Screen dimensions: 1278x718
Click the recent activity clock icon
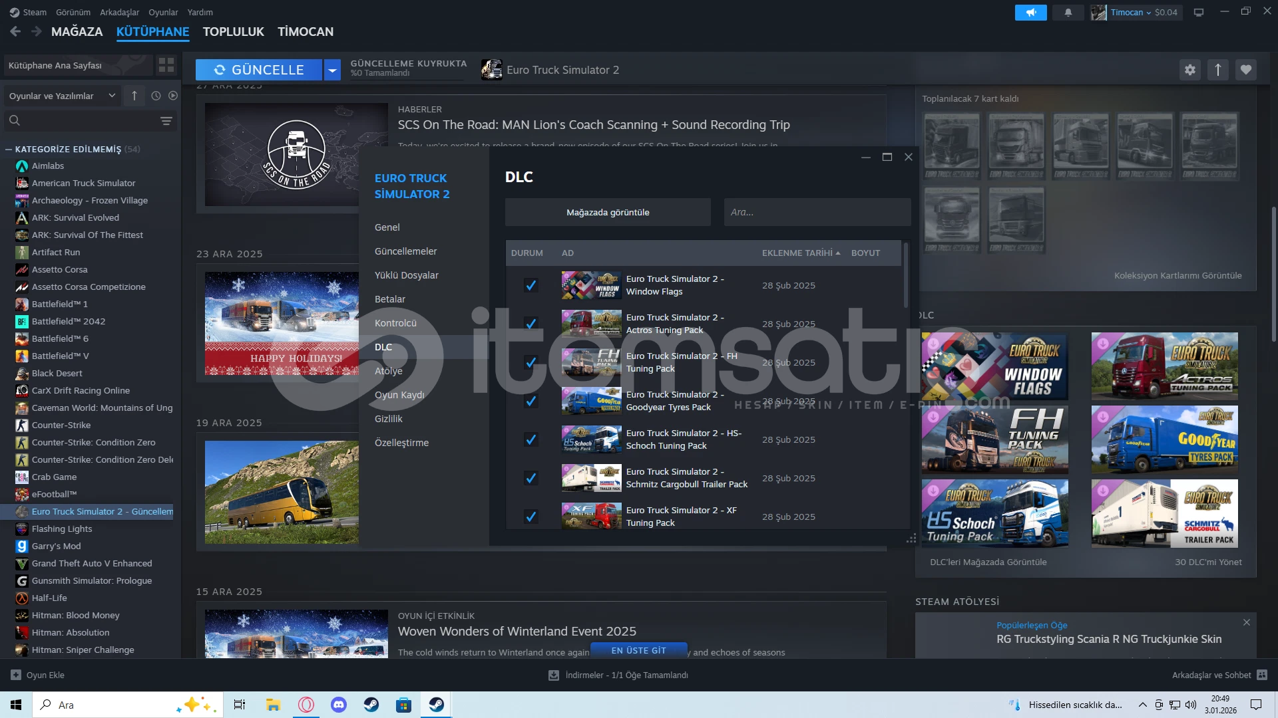pyautogui.click(x=156, y=96)
